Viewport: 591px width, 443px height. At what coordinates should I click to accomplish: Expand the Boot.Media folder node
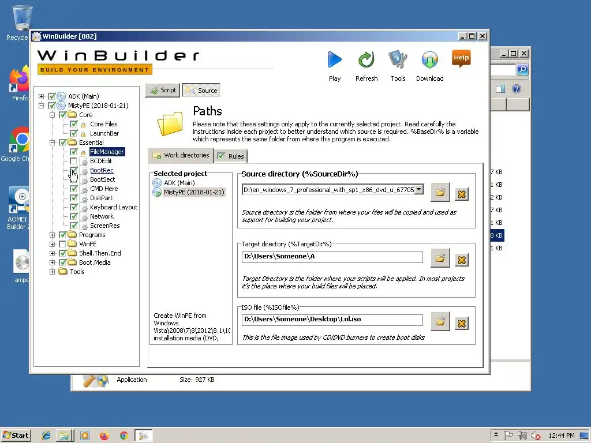coord(52,262)
